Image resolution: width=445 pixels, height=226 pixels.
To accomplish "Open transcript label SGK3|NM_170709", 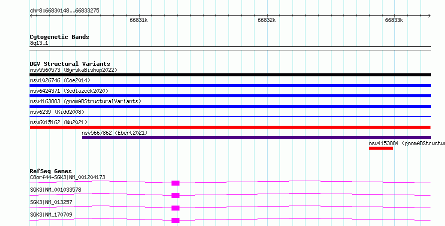I will point(51,215).
